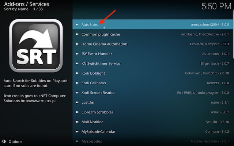Click the Options gear icon
This screenshot has height=146, width=234.
coord(4,141)
